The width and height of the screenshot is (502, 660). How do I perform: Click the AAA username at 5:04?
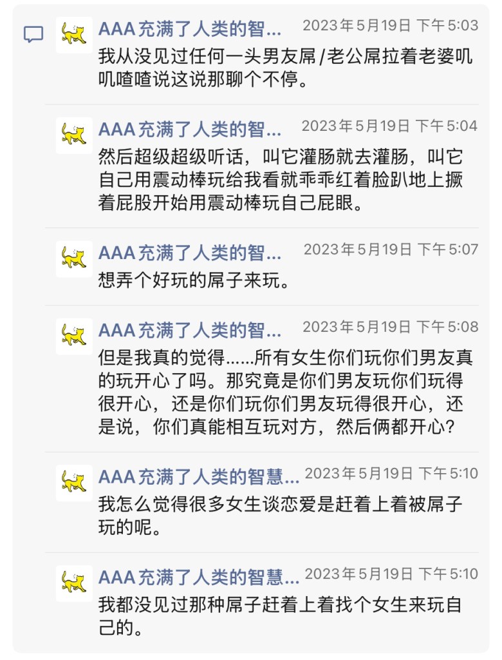190,129
